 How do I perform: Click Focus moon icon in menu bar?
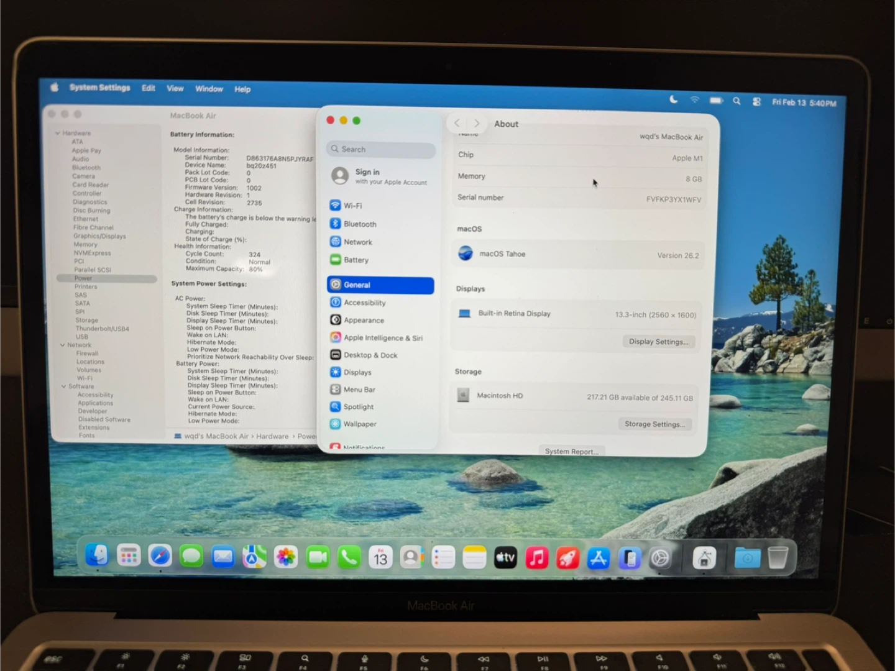(x=674, y=99)
